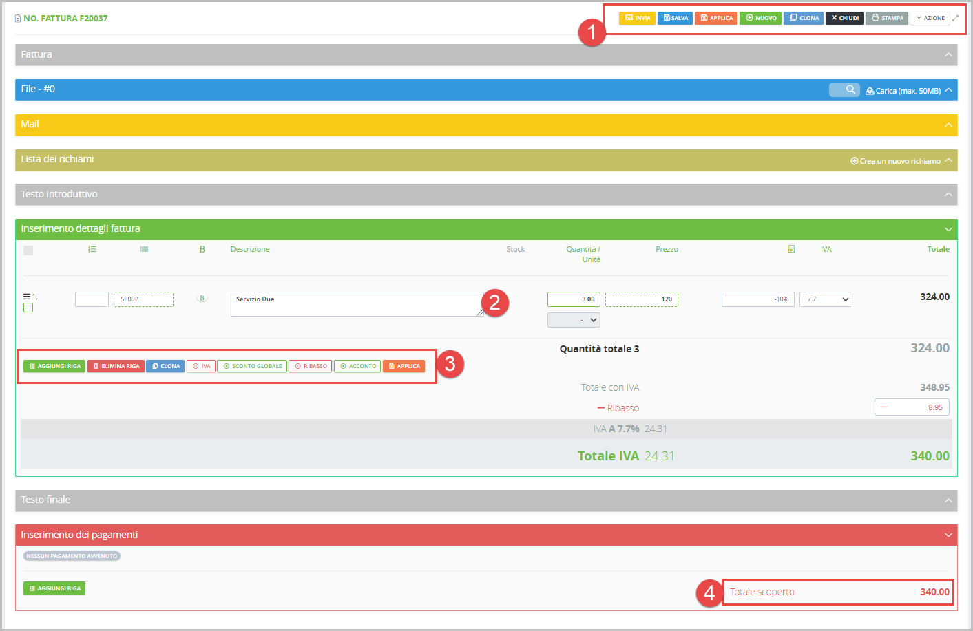Image resolution: width=973 pixels, height=631 pixels.
Task: Click the Servizio Due description field
Action: tap(356, 303)
